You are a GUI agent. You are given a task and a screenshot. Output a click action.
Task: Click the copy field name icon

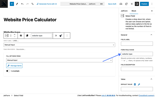tap(27, 35)
